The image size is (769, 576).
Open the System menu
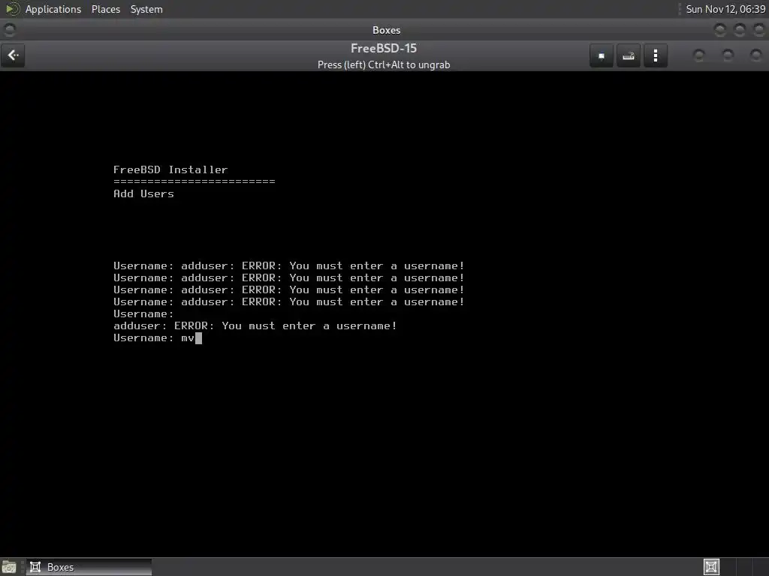[146, 9]
